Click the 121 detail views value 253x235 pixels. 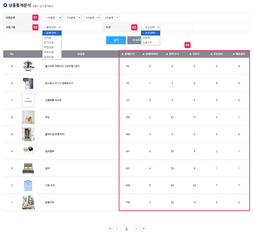pos(128,100)
